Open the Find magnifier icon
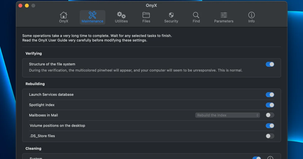 point(196,15)
